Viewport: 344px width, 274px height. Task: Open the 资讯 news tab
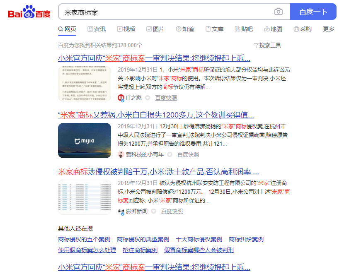[x=97, y=29]
